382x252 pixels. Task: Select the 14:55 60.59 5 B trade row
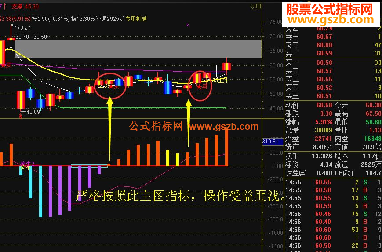pyautogui.click(x=333, y=206)
